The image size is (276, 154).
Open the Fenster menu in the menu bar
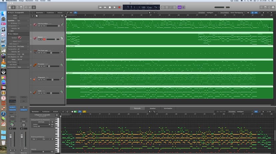coord(43,1)
